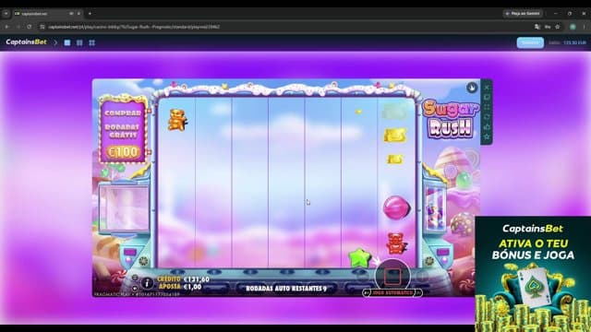Click the Aposta €1,00 bet value
Viewport: 591px width, 332px height.
pyautogui.click(x=192, y=287)
